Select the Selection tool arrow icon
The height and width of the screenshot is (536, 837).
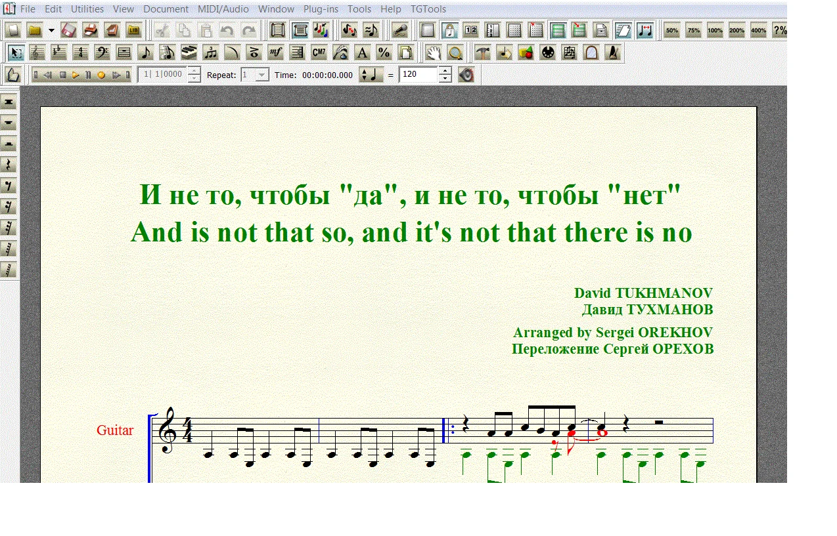[x=16, y=52]
